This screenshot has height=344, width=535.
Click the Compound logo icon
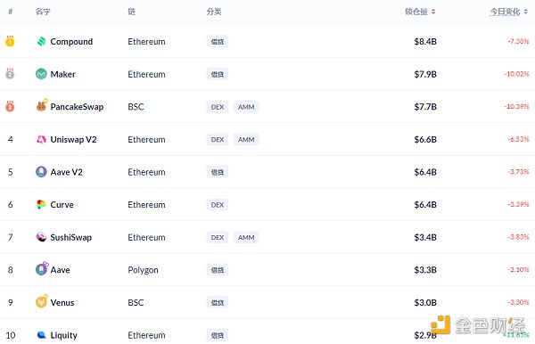[41, 42]
